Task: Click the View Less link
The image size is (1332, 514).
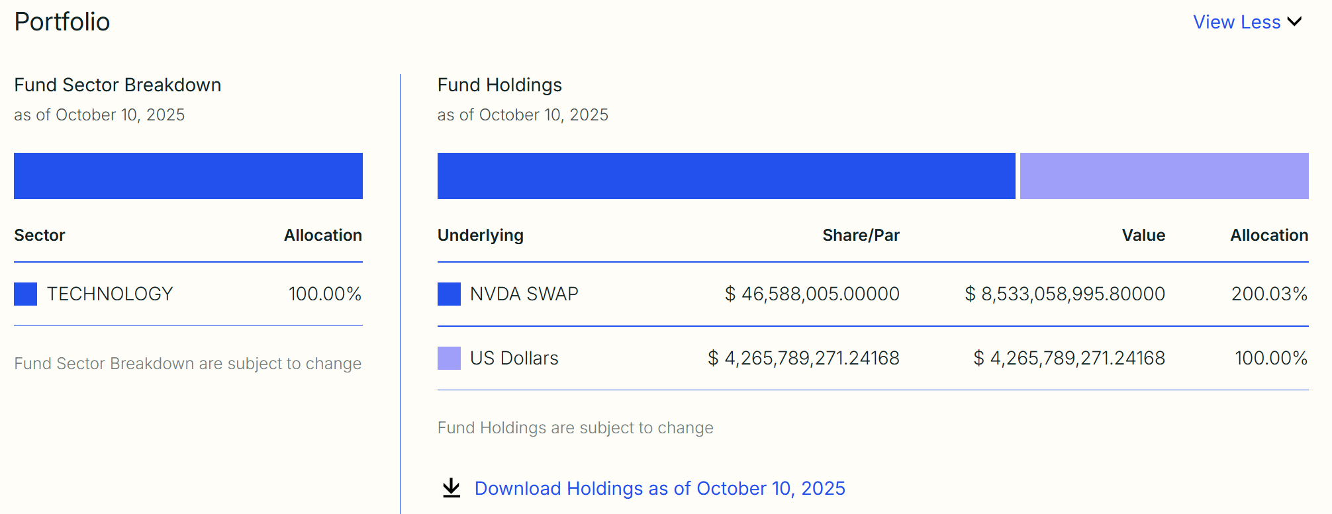Action: click(1237, 22)
